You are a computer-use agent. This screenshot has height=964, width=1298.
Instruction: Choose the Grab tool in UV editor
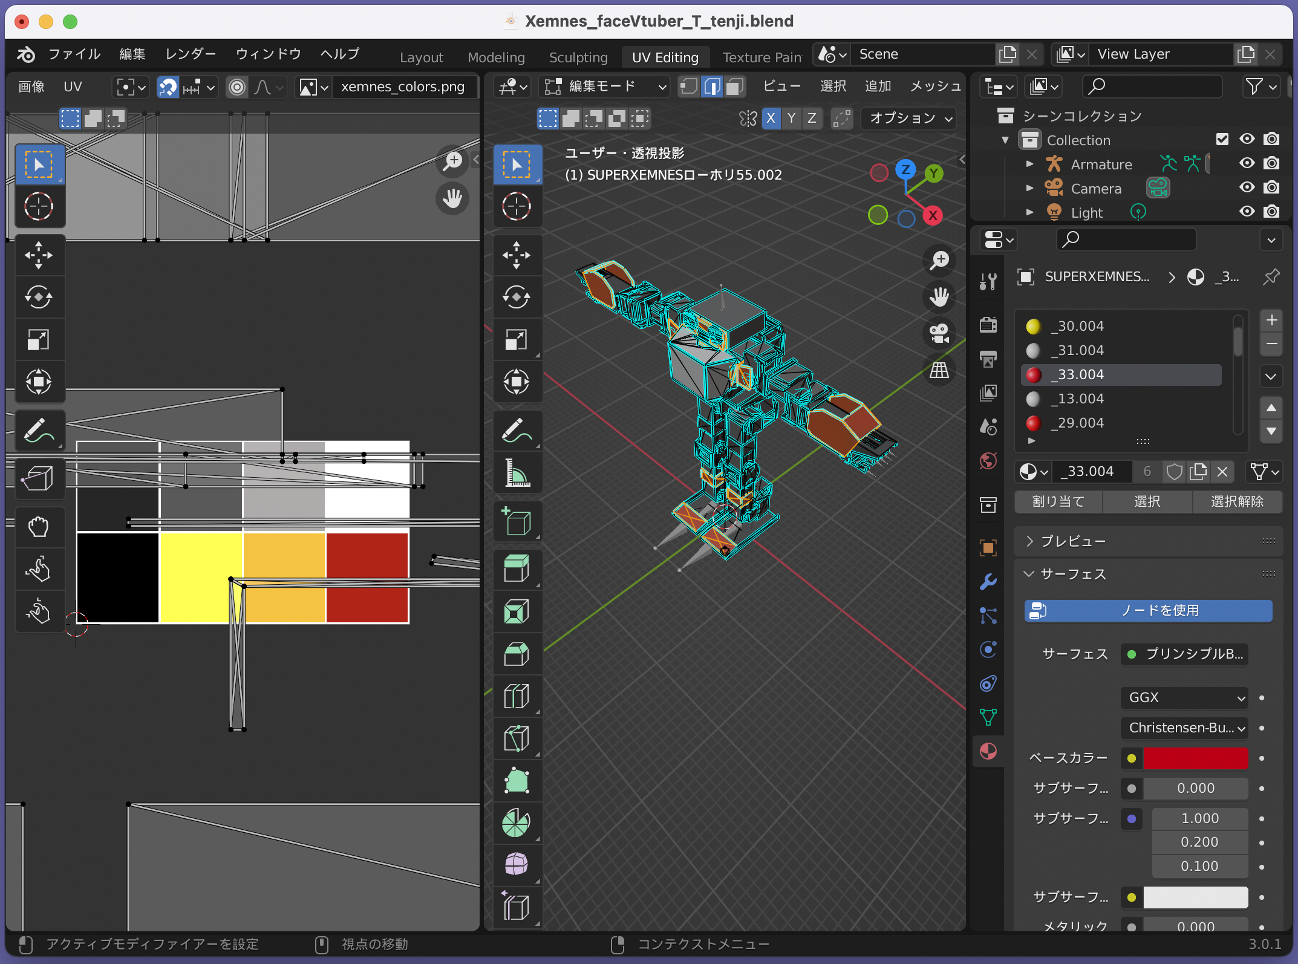[38, 527]
